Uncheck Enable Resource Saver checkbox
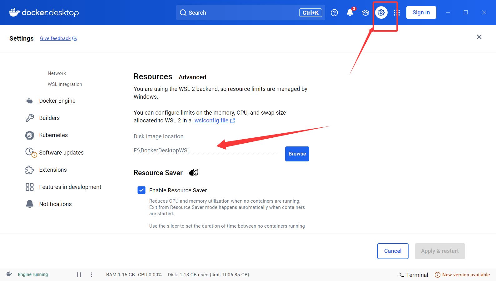This screenshot has height=281, width=496. 141,190
